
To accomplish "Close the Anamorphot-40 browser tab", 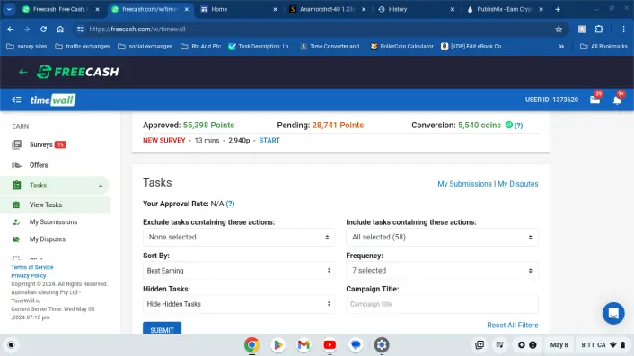I will [x=364, y=9].
